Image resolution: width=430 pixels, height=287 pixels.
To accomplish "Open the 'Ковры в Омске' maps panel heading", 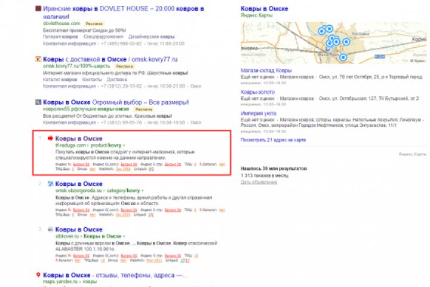I will click(265, 8).
